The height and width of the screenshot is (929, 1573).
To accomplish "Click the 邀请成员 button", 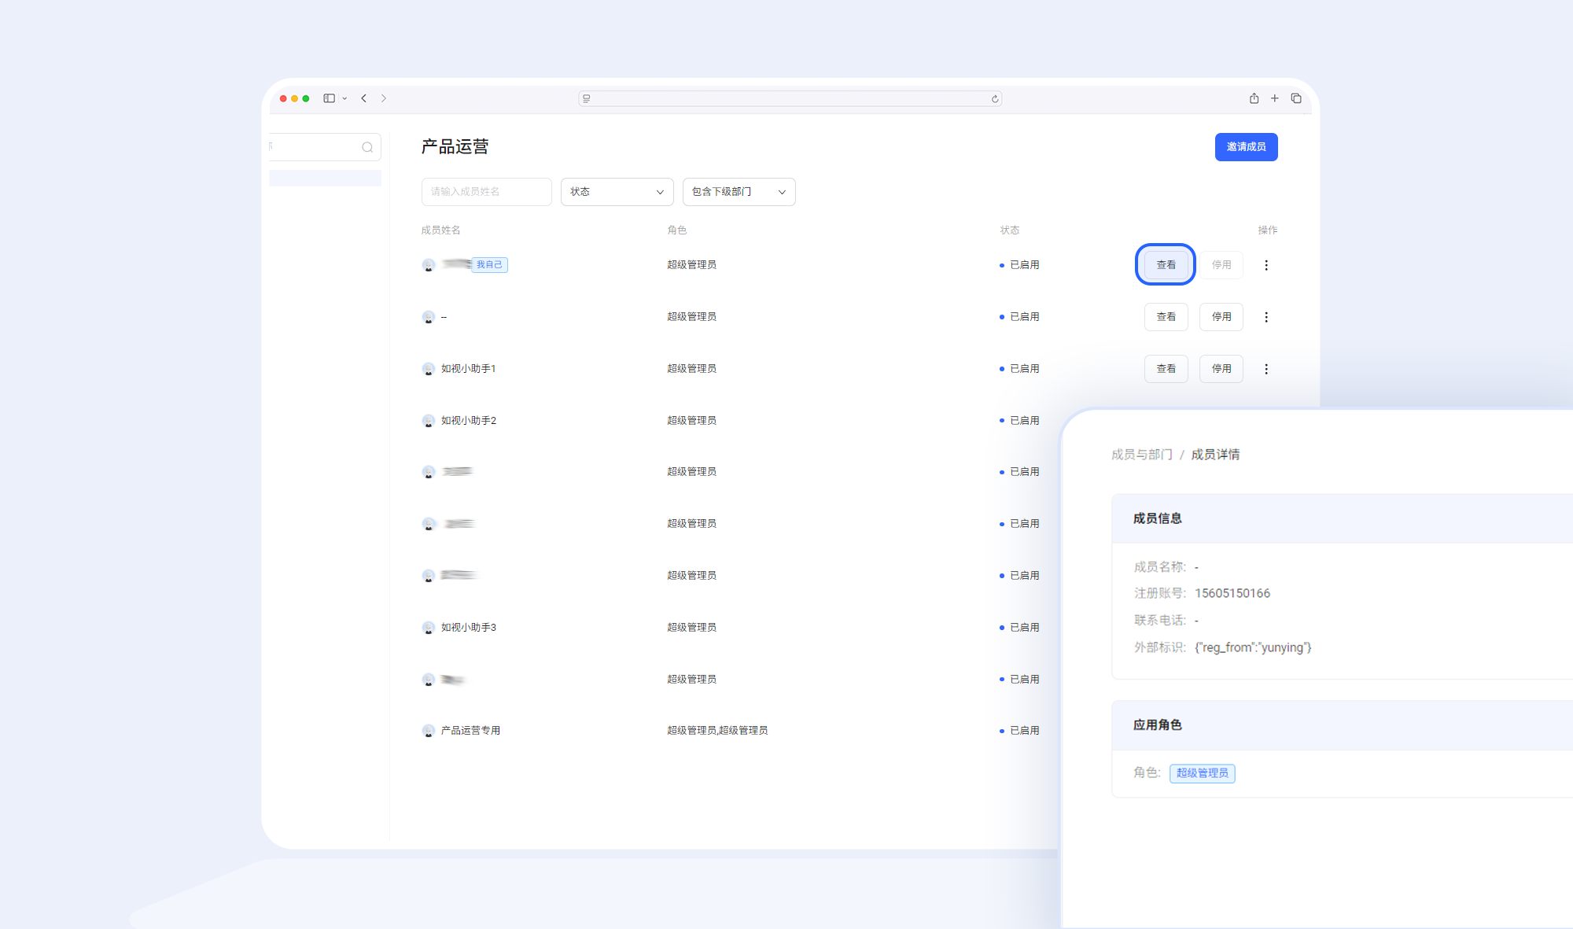I will coord(1246,147).
